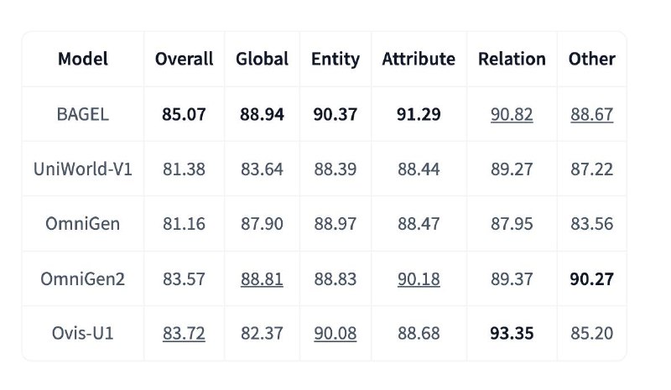The width and height of the screenshot is (671, 390).
Task: Click BAGEL's underlined Relation score 90.82
Action: pos(512,114)
